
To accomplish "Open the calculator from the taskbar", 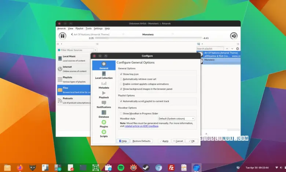I will point(58,168).
